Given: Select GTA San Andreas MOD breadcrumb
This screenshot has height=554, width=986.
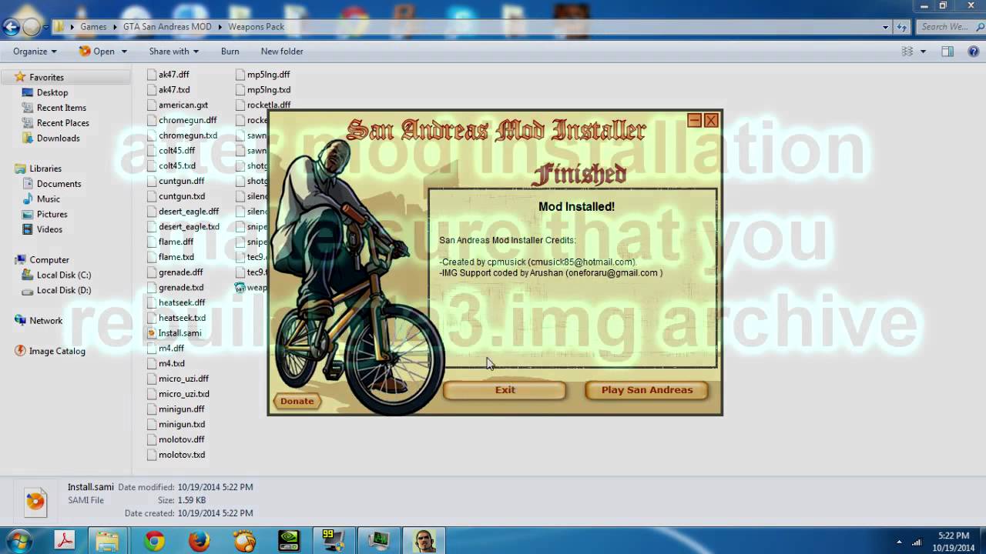Looking at the screenshot, I should pyautogui.click(x=167, y=27).
